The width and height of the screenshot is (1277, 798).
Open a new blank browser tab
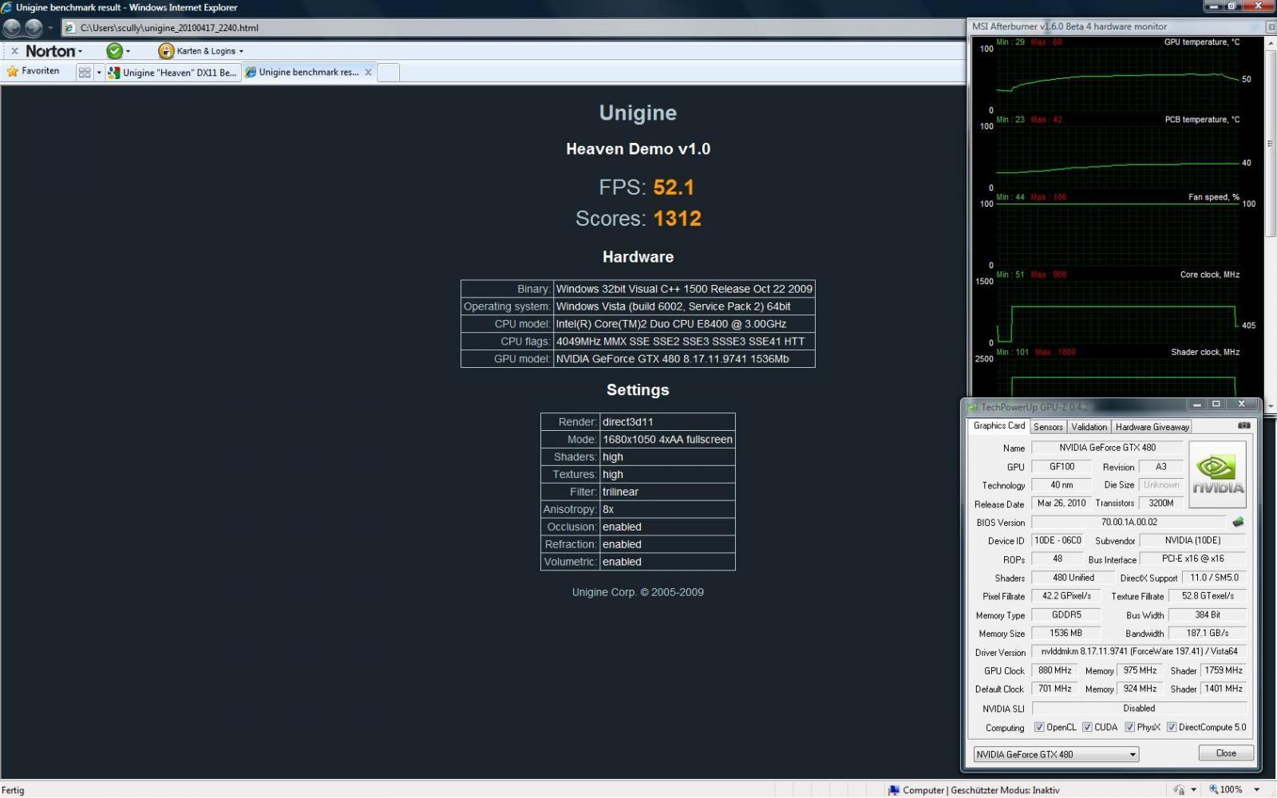tap(388, 73)
